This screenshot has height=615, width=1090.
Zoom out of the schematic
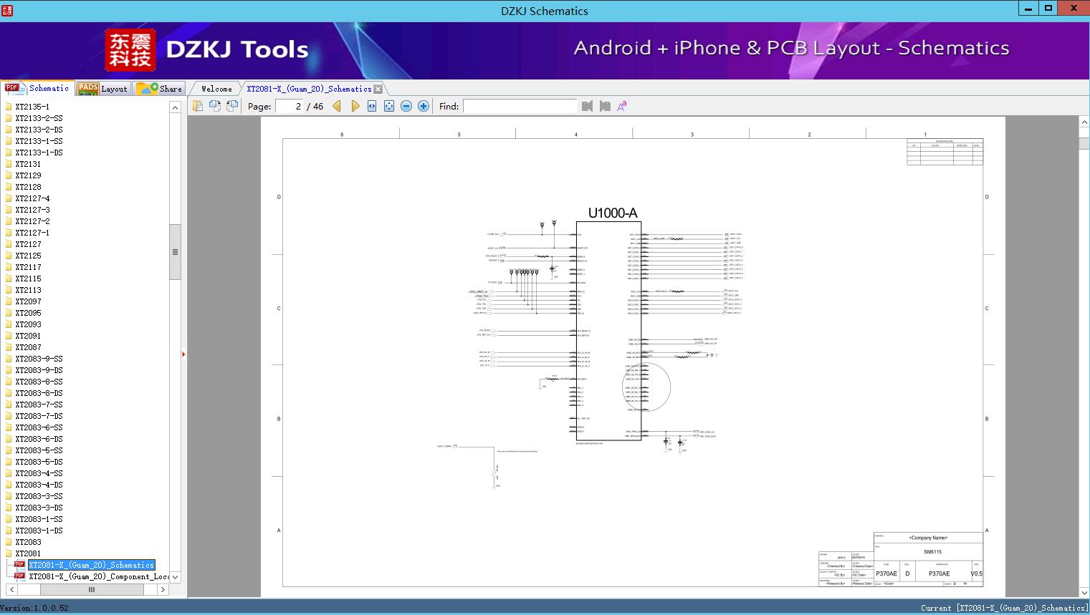tap(406, 106)
